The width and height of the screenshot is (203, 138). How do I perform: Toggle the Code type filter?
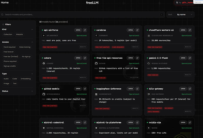pyautogui.click(x=15, y=79)
